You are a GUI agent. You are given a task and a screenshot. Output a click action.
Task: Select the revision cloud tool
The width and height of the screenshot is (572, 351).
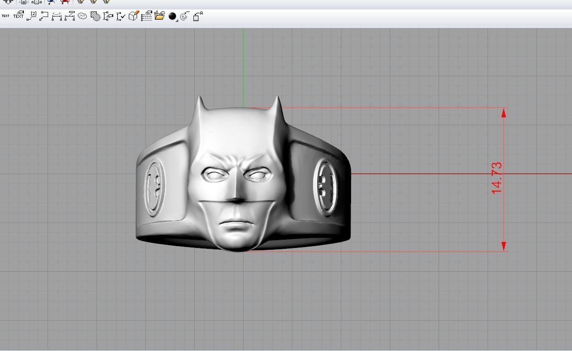point(82,16)
